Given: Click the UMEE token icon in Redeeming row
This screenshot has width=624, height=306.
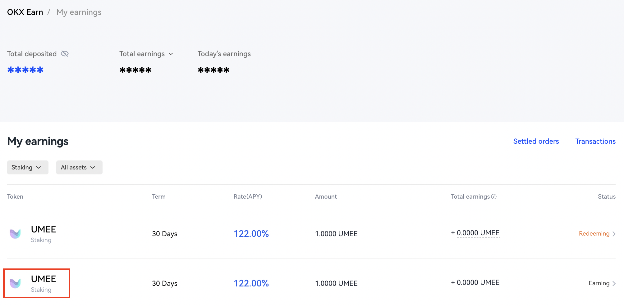Looking at the screenshot, I should 15,234.
